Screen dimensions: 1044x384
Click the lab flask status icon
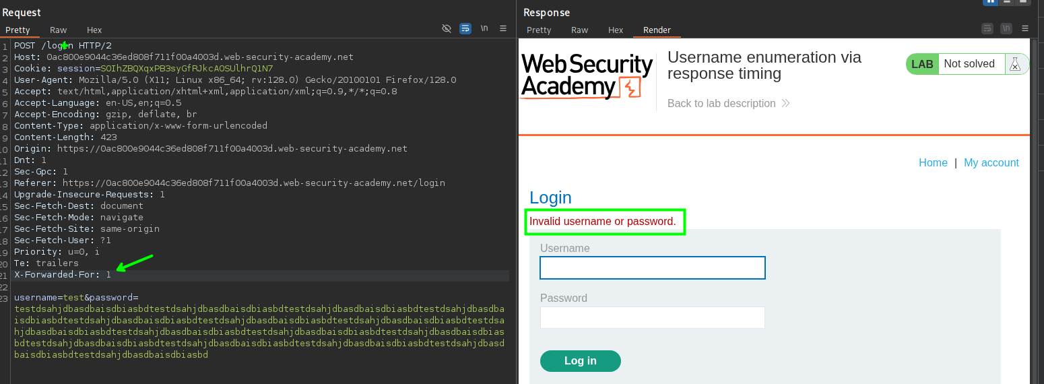(1014, 64)
